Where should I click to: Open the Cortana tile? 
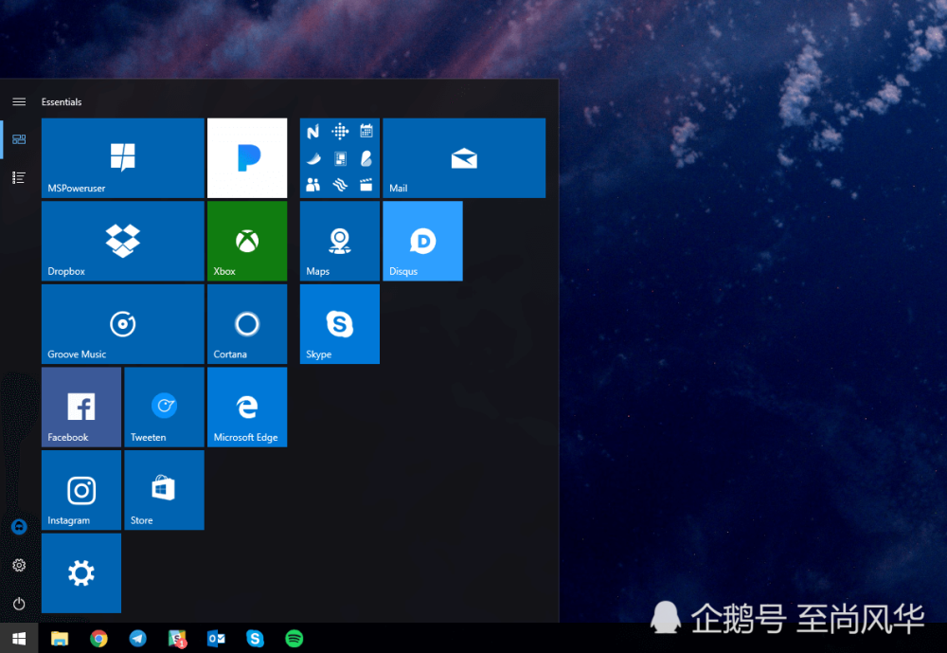247,324
